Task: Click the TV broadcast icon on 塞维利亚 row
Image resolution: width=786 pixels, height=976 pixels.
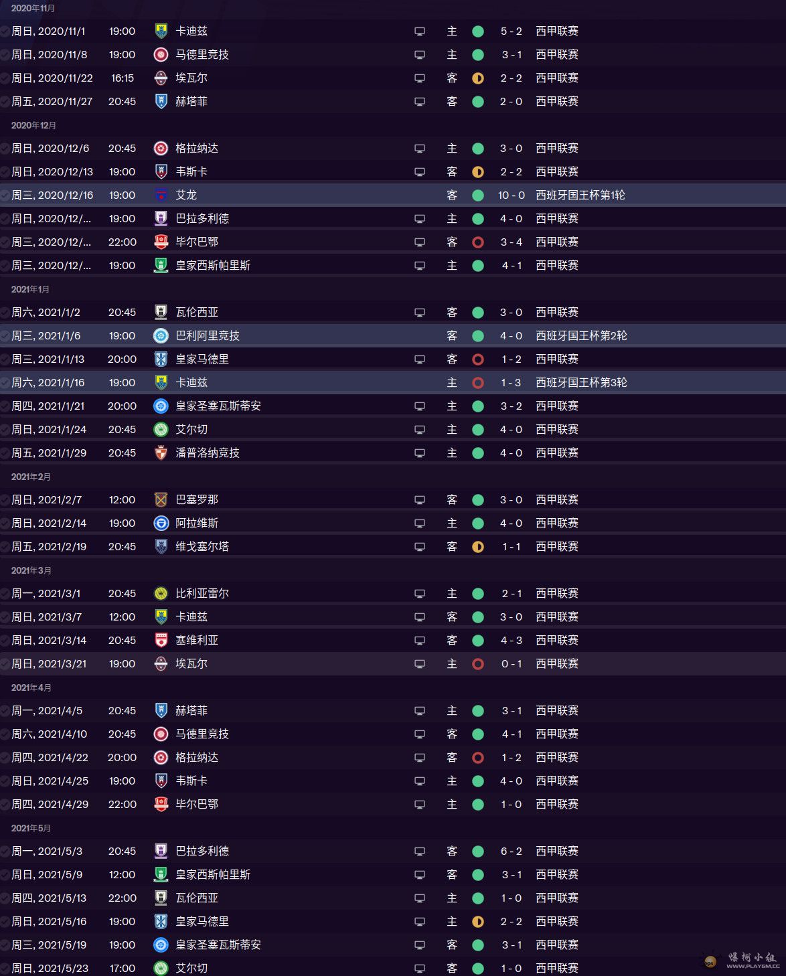Action: pos(420,641)
